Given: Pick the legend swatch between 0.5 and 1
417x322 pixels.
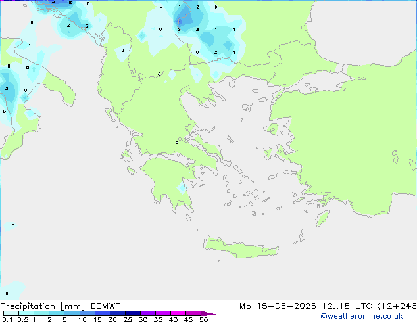Looking at the screenshot, I should (x=26, y=313).
